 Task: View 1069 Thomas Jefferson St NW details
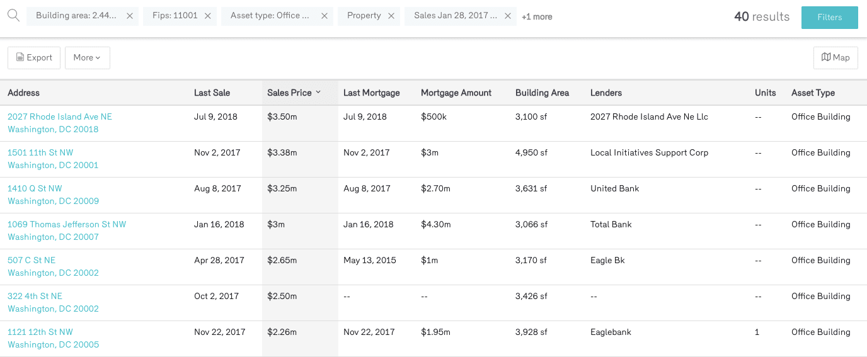click(67, 224)
